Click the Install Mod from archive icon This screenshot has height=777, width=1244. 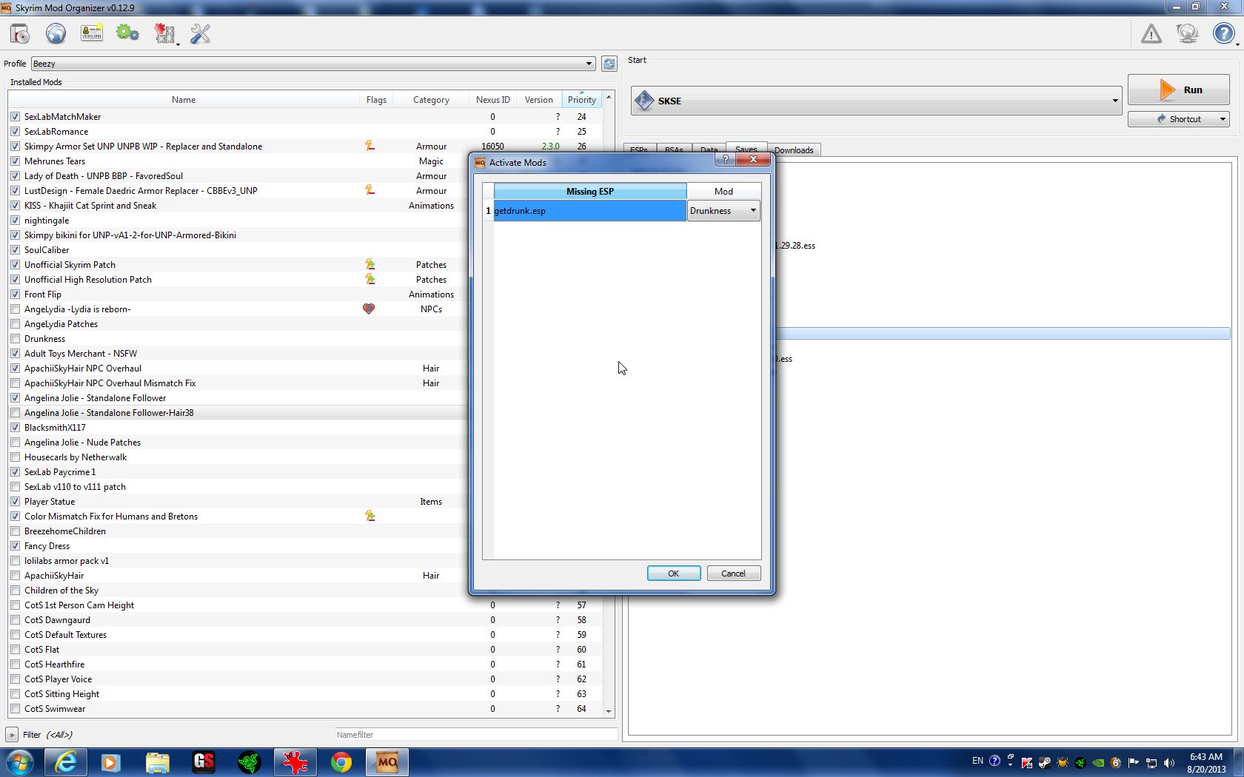(x=20, y=34)
